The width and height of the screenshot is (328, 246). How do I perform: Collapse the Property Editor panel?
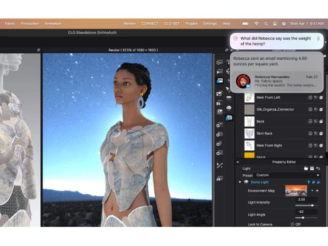pyautogui.click(x=237, y=162)
